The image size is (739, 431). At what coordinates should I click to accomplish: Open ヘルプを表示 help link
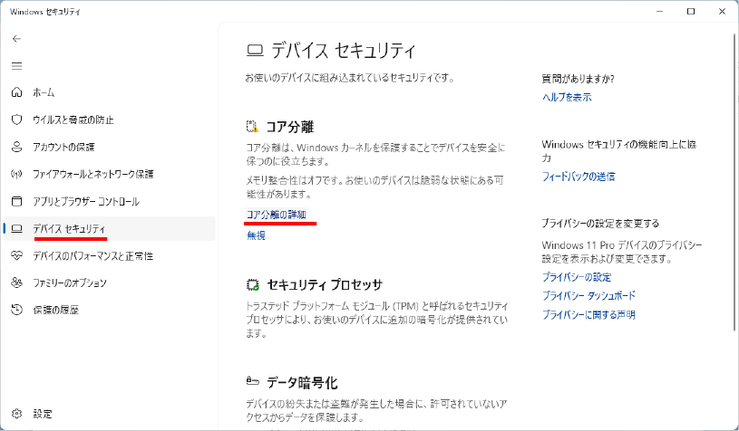coord(567,98)
